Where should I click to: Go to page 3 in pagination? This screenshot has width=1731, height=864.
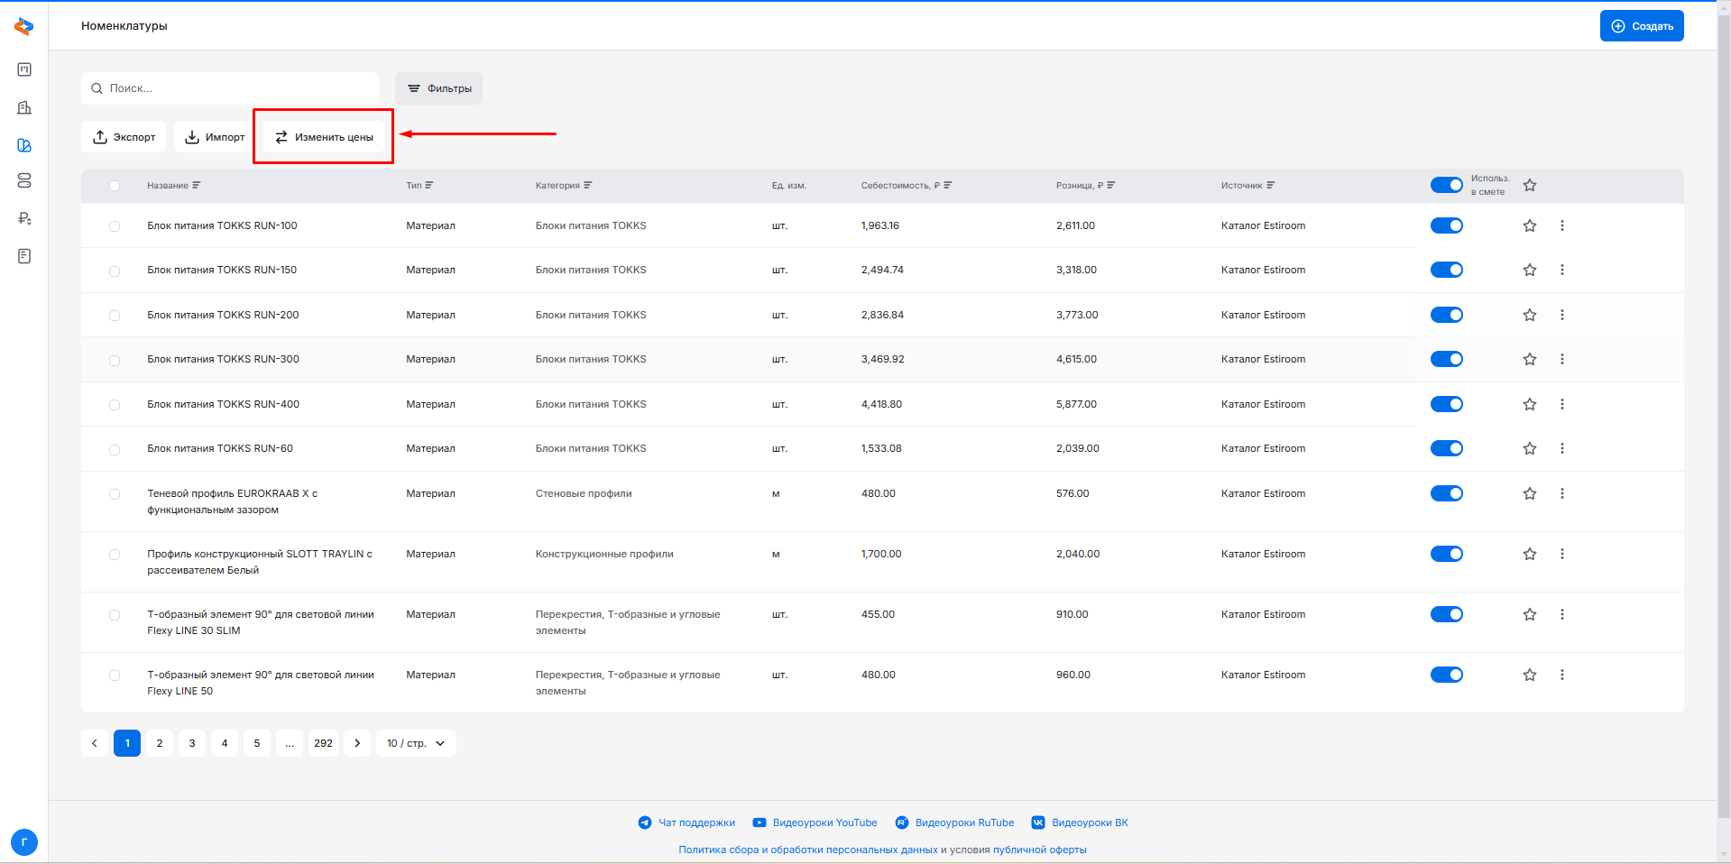pos(192,743)
